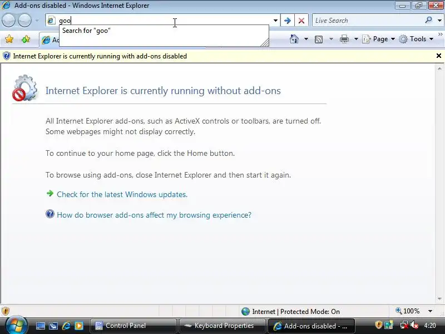Switch to Keyboard Properties taskbar button
This screenshot has height=334, width=445.
pos(222,326)
